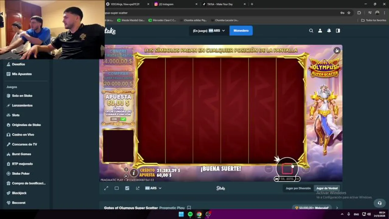389x219 pixels.
Task: Select Jugar de Verdad mode
Action: point(327,188)
